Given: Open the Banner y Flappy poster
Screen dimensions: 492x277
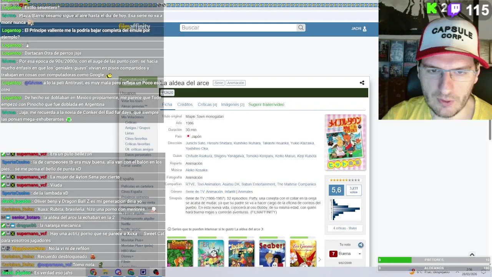Looking at the screenshot, I should tap(180, 253).
